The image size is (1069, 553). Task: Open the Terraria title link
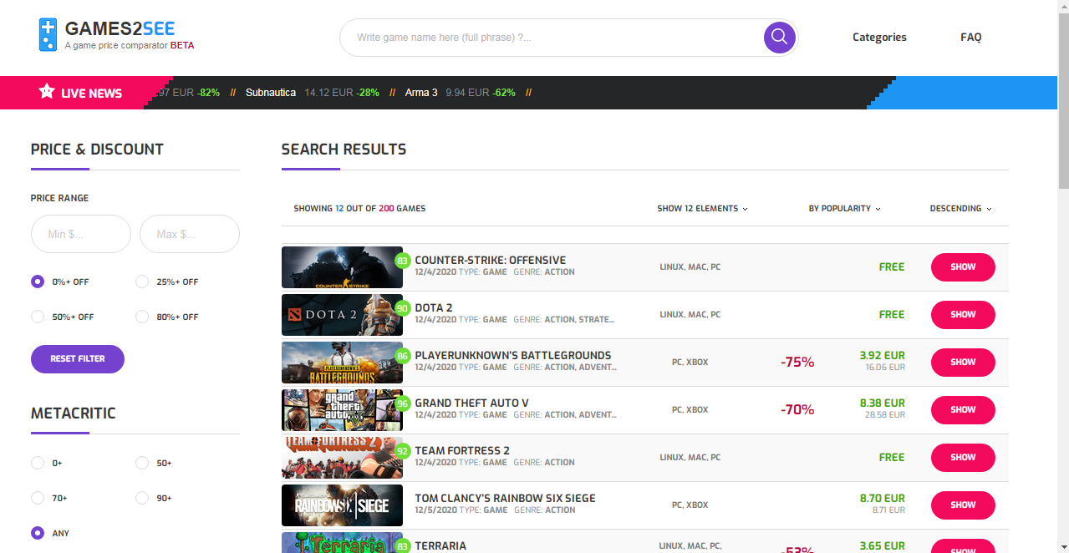[x=440, y=545]
